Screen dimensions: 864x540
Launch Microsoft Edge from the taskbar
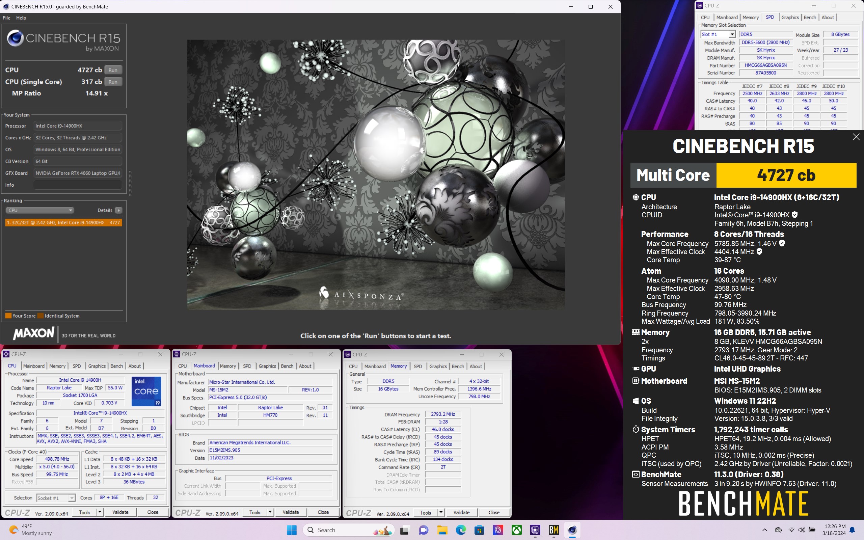(461, 530)
